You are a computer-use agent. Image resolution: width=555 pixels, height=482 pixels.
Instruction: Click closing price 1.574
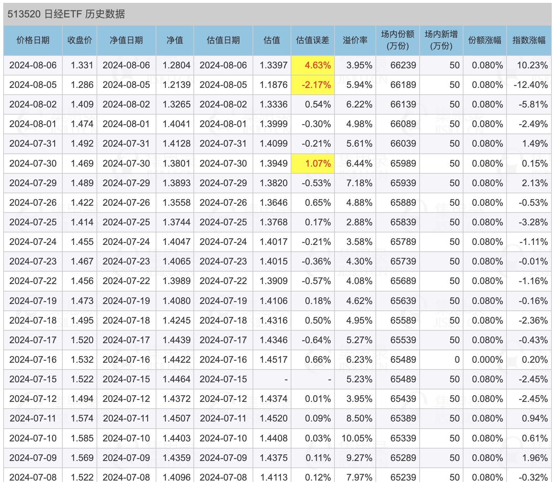(82, 419)
